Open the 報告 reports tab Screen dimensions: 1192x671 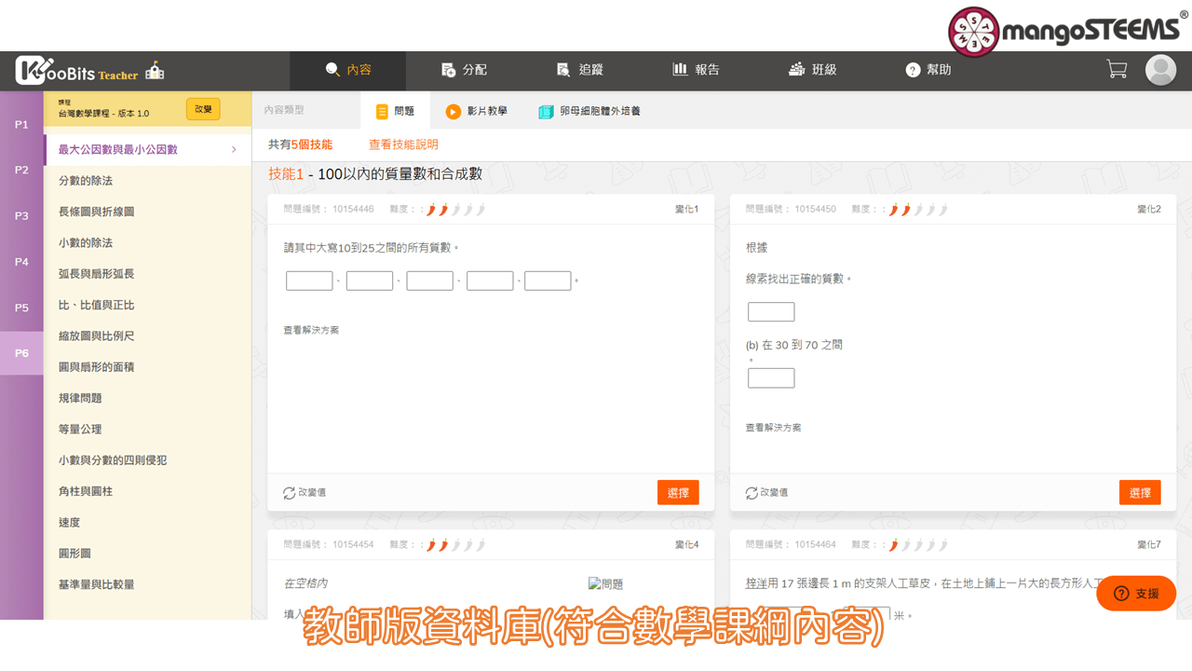click(x=696, y=70)
